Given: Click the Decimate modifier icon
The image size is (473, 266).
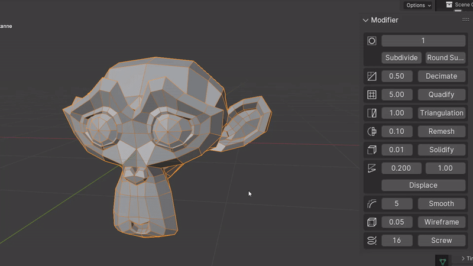Looking at the screenshot, I should (372, 76).
